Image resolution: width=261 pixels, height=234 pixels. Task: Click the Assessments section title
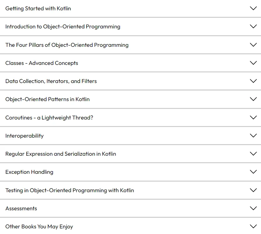(x=21, y=208)
